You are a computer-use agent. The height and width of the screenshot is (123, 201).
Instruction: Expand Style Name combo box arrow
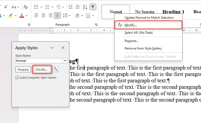pyautogui.click(x=65, y=61)
